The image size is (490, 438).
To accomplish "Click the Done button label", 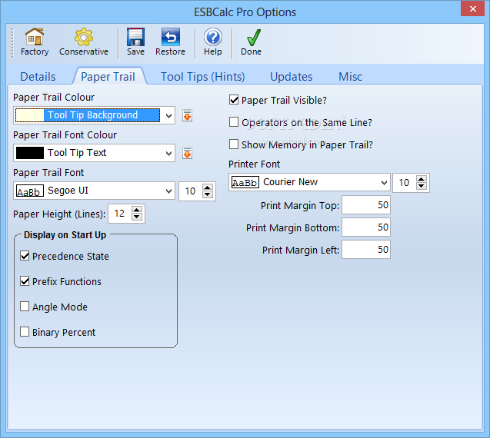I will 251,51.
